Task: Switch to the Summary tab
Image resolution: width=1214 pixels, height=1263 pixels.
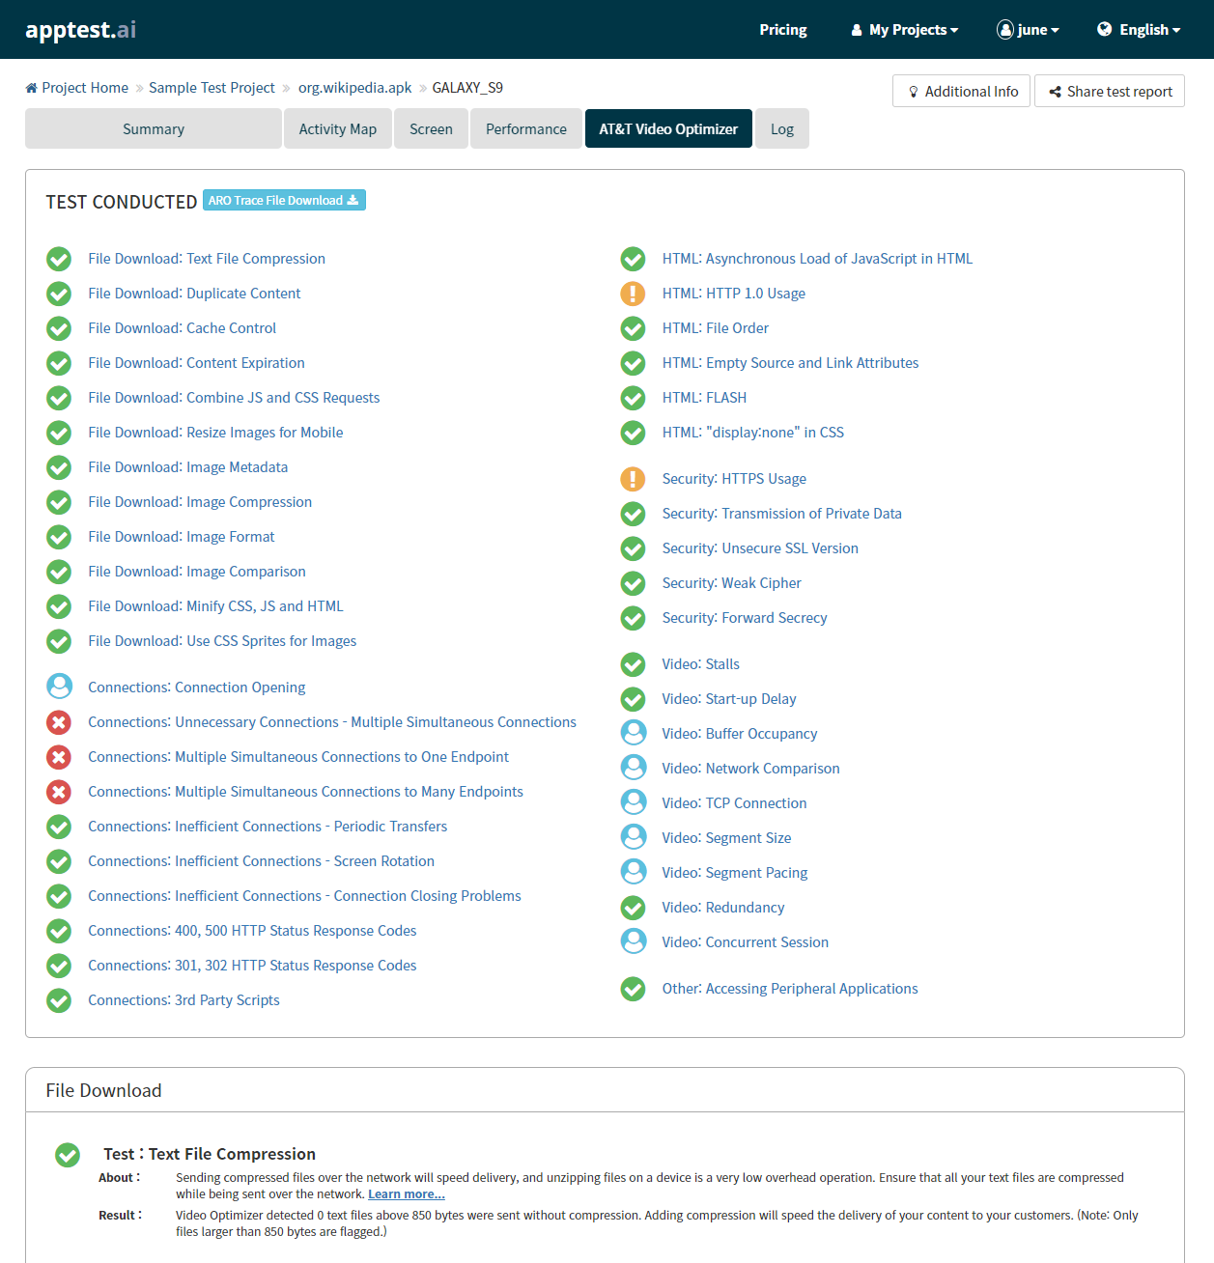Action: click(x=154, y=129)
